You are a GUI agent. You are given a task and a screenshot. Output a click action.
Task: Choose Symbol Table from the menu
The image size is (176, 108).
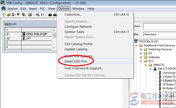point(95,32)
